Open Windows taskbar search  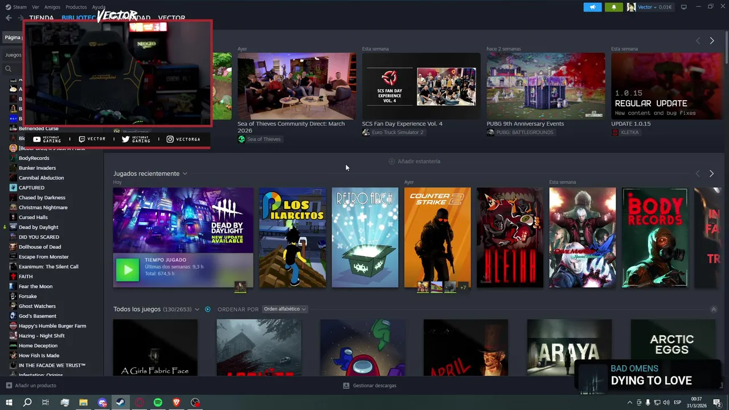[27, 403]
